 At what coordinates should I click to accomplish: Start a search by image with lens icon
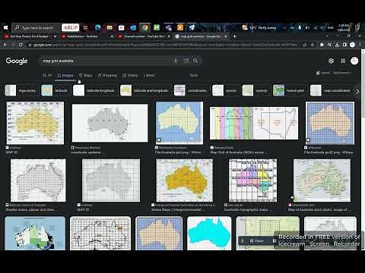[186, 61]
